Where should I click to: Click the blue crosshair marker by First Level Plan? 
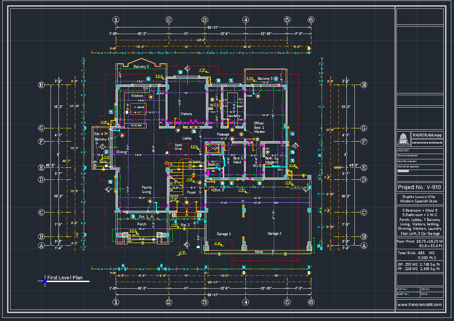coord(44,281)
